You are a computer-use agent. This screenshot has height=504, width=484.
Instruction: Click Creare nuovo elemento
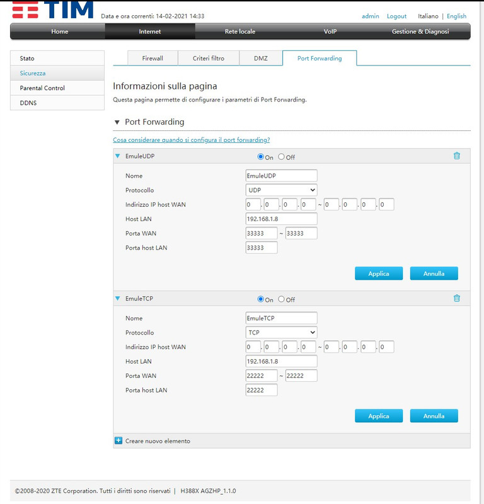click(x=158, y=441)
